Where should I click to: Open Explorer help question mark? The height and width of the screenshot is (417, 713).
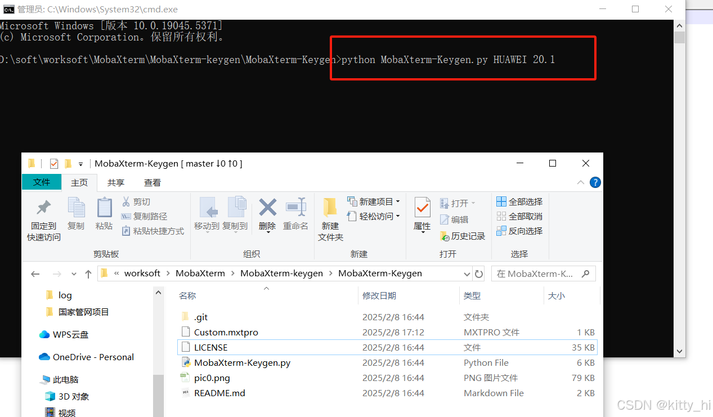pyautogui.click(x=595, y=182)
